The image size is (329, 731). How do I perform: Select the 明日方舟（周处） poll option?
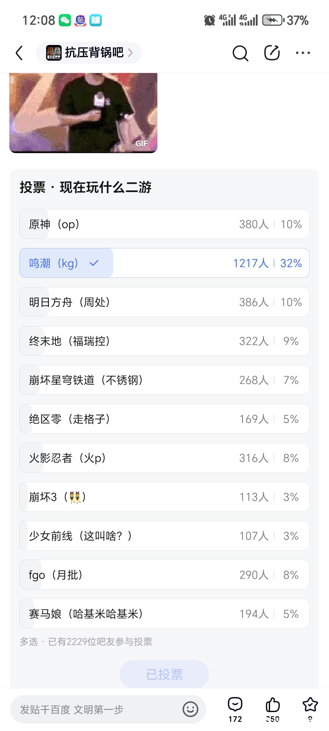pos(164,302)
